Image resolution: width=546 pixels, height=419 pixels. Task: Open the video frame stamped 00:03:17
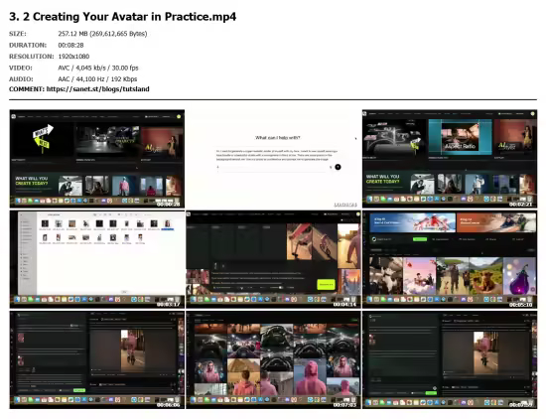point(97,259)
